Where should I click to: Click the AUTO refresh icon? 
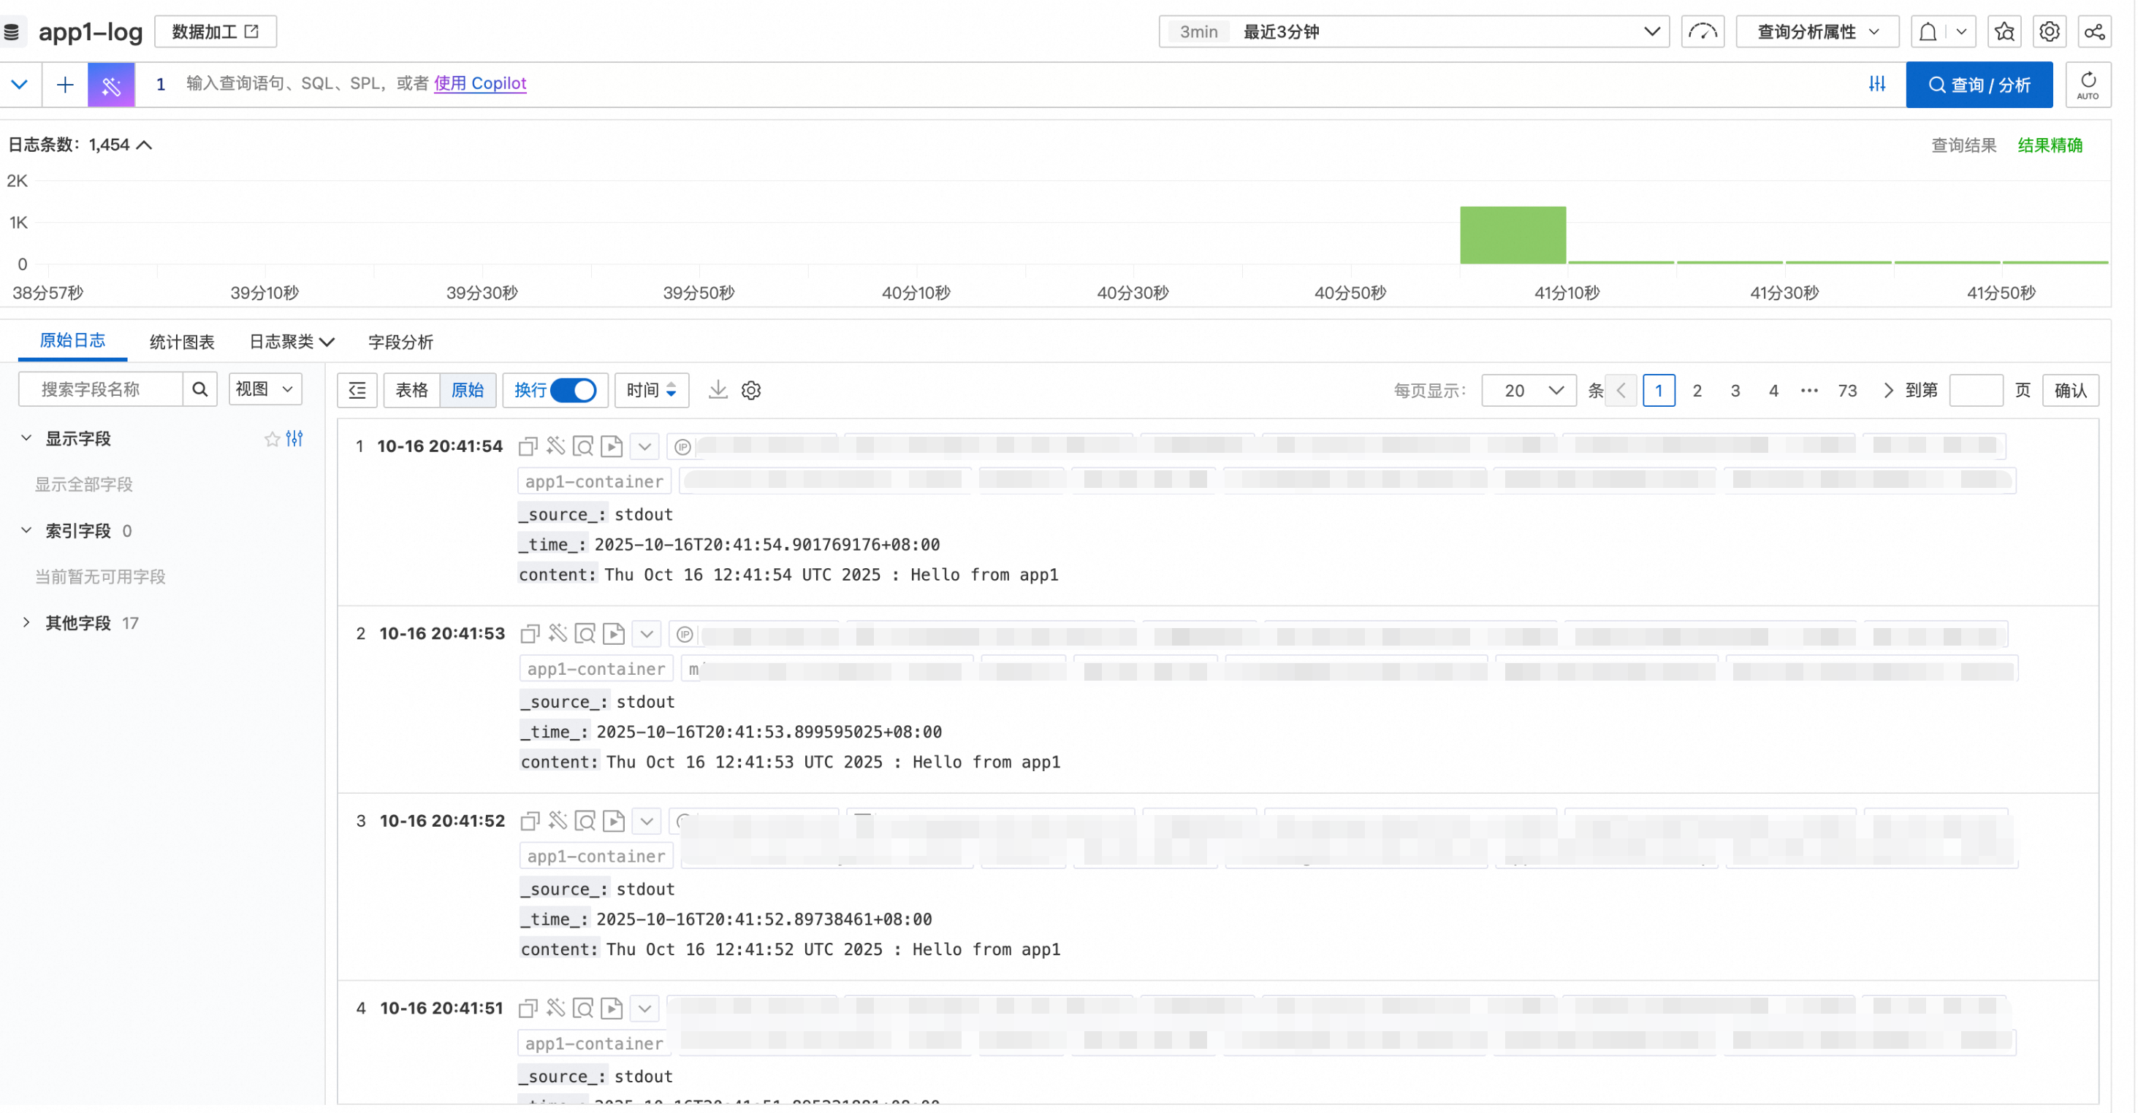[x=2088, y=85]
